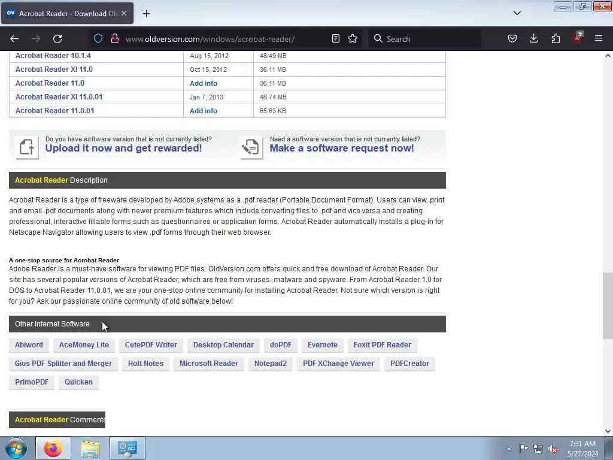Click the network tray icon
Viewport: 613px width, 460px height.
tap(538, 449)
